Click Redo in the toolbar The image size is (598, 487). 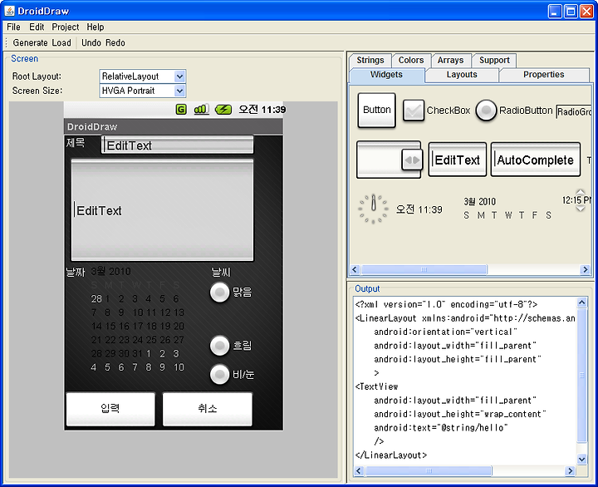pos(115,42)
